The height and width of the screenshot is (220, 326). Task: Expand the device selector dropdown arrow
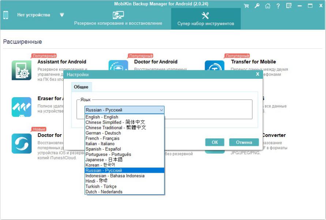62,15
